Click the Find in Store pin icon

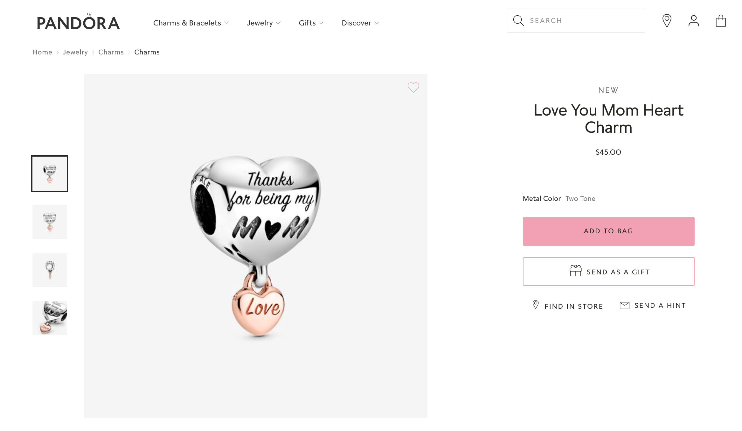point(536,305)
